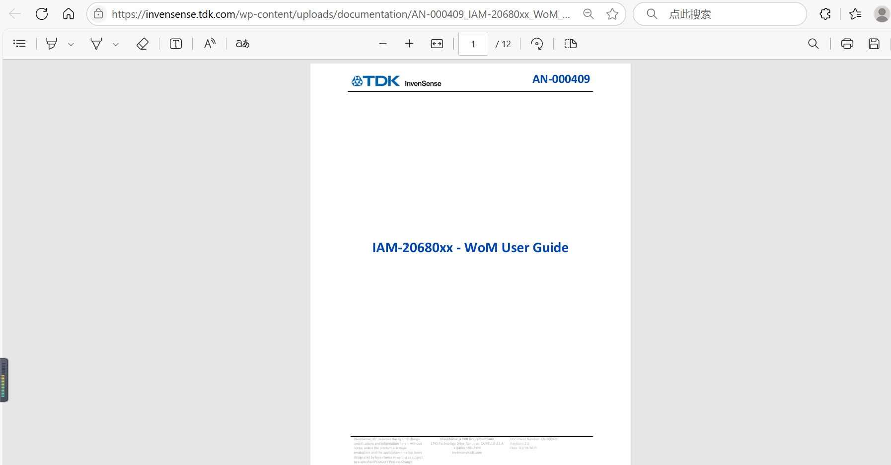
Task: Print the PDF document
Action: click(x=847, y=44)
